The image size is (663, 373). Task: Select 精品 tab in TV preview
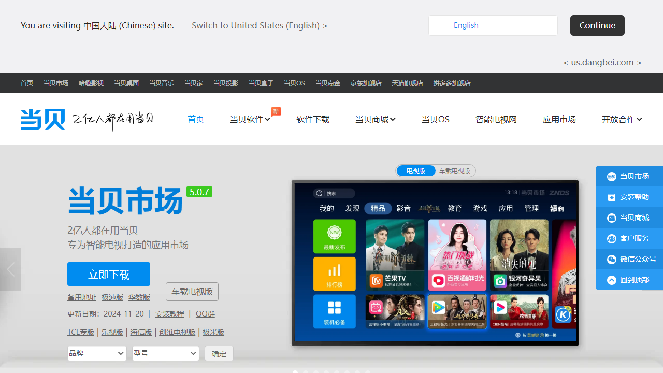pos(378,208)
